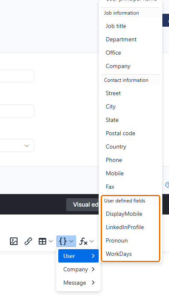This screenshot has height=298, width=169.
Task: Open the table dropdown arrow
Action: click(x=51, y=241)
